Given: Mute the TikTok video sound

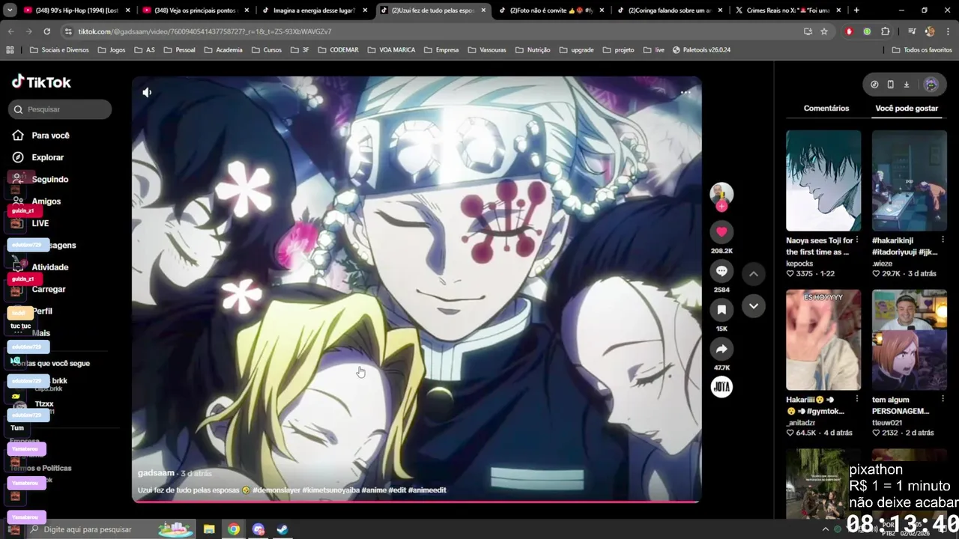Looking at the screenshot, I should 147,92.
